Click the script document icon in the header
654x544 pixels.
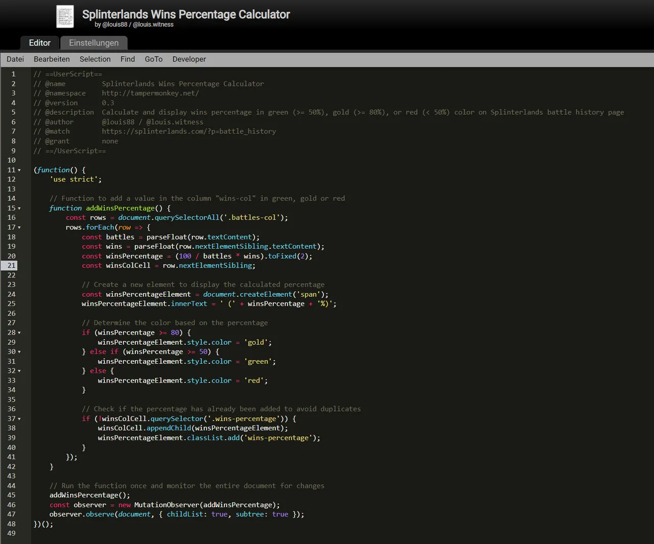point(65,17)
